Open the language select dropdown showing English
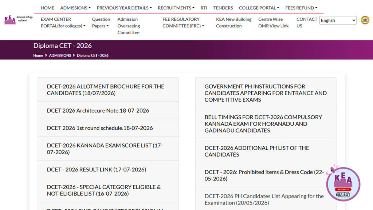The width and height of the screenshot is (373, 210). tap(338, 20)
